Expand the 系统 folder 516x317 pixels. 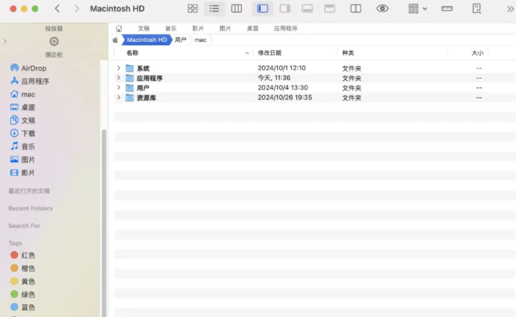tap(119, 68)
